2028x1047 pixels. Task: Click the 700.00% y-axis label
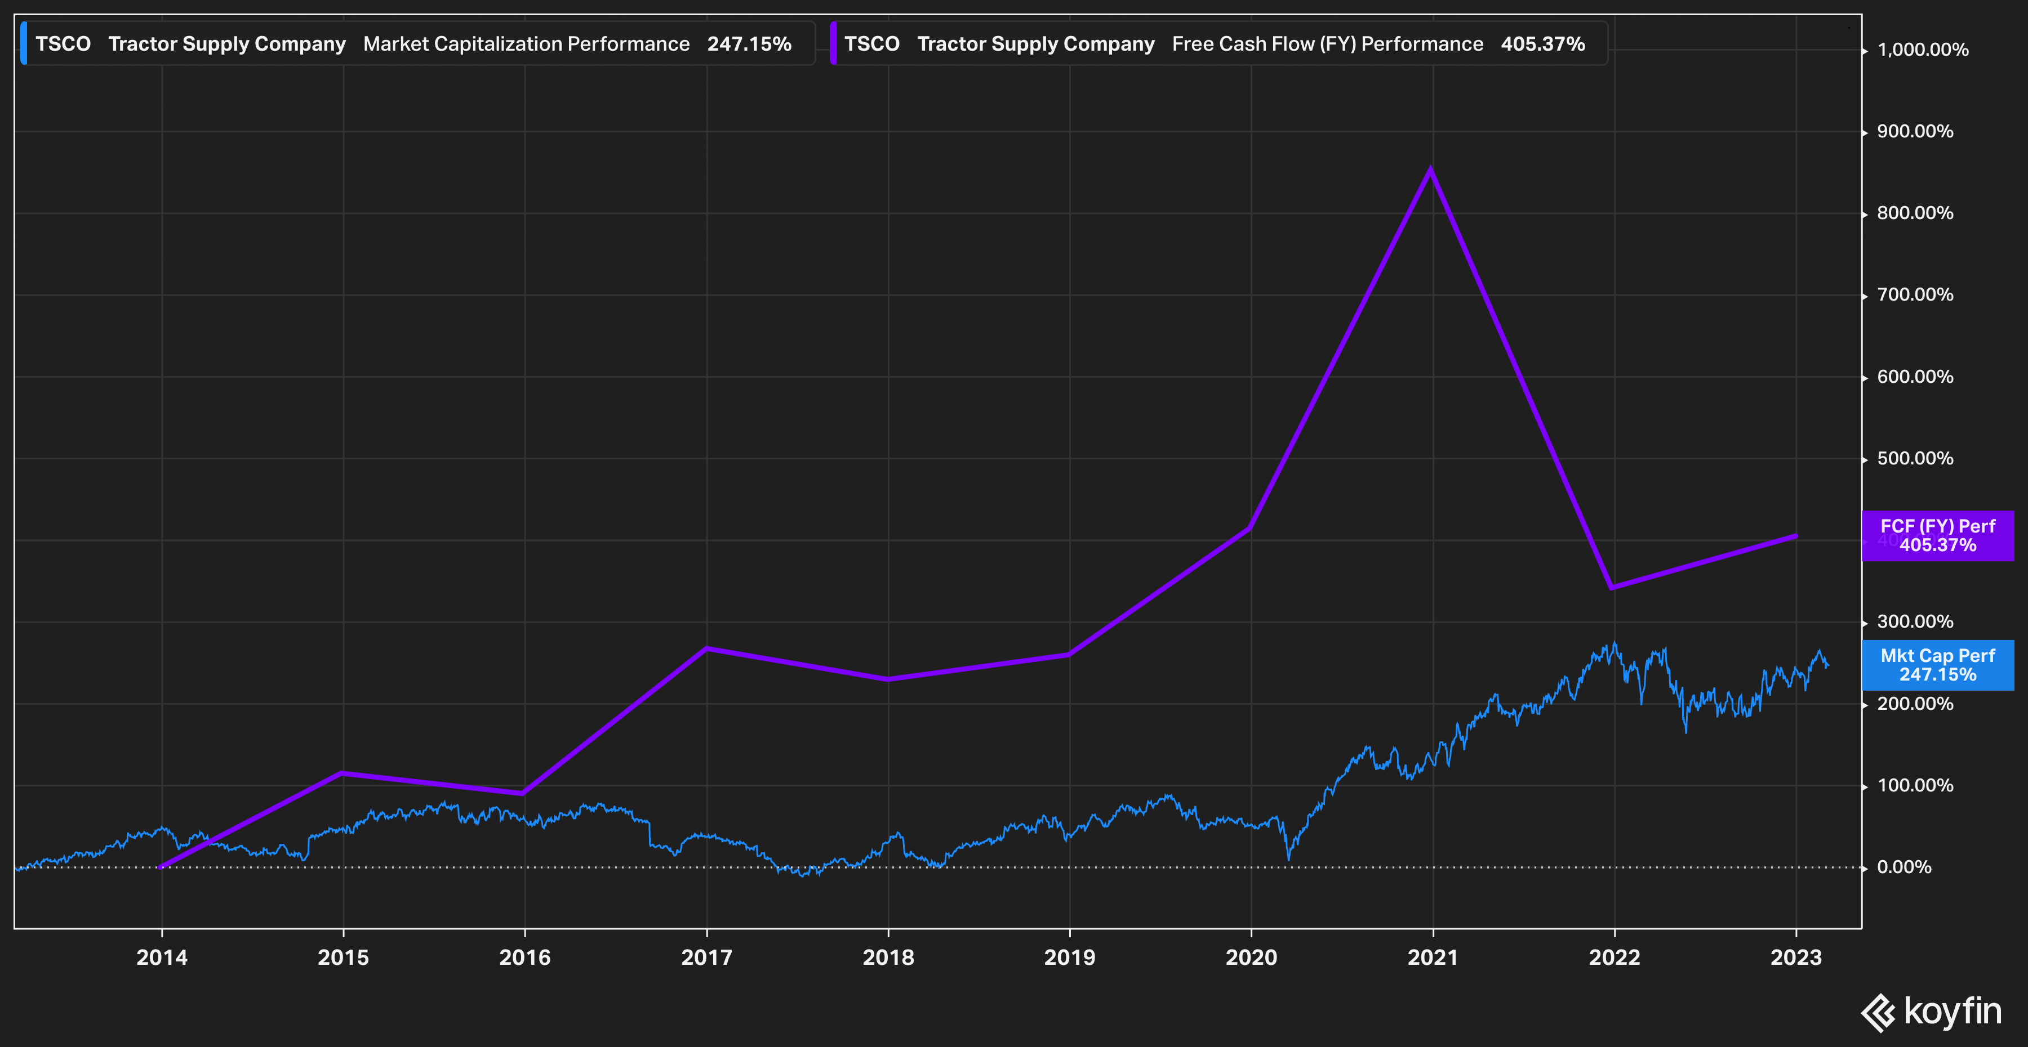point(1915,295)
